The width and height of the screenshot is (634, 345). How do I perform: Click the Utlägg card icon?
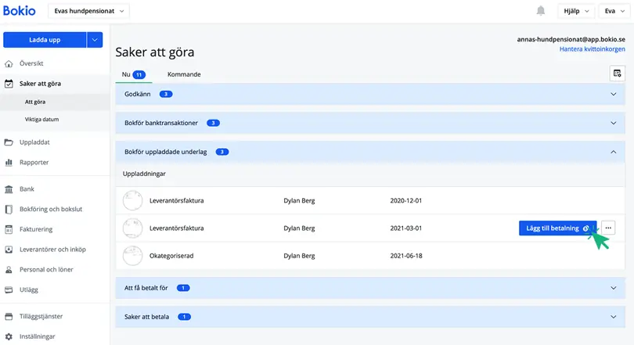tap(9, 289)
